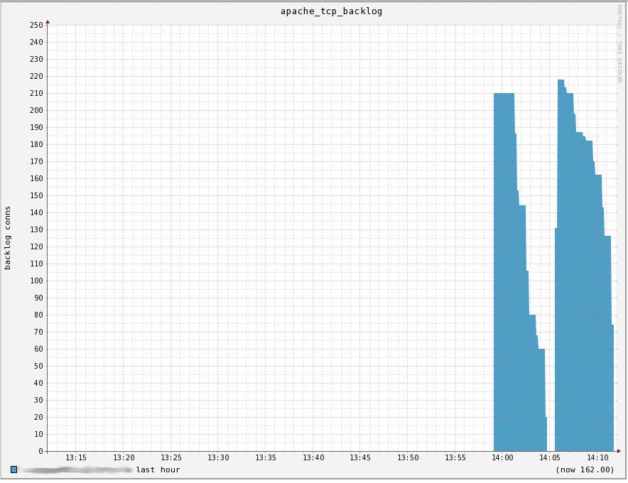The image size is (628, 483).
Task: Click the gap between the two data spikes
Action: (550, 213)
